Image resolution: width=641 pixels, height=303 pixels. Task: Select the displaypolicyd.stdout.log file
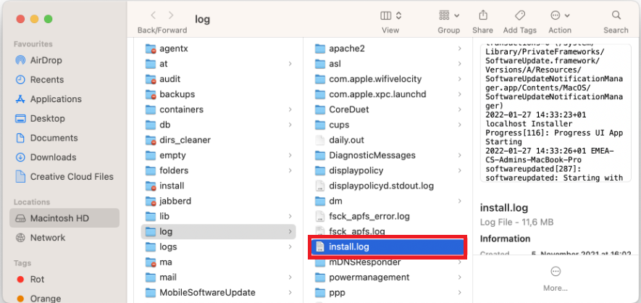pos(387,186)
